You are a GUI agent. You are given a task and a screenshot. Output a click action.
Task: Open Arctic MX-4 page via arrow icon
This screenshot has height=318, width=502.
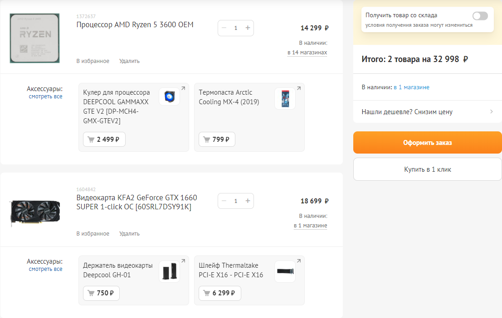299,88
